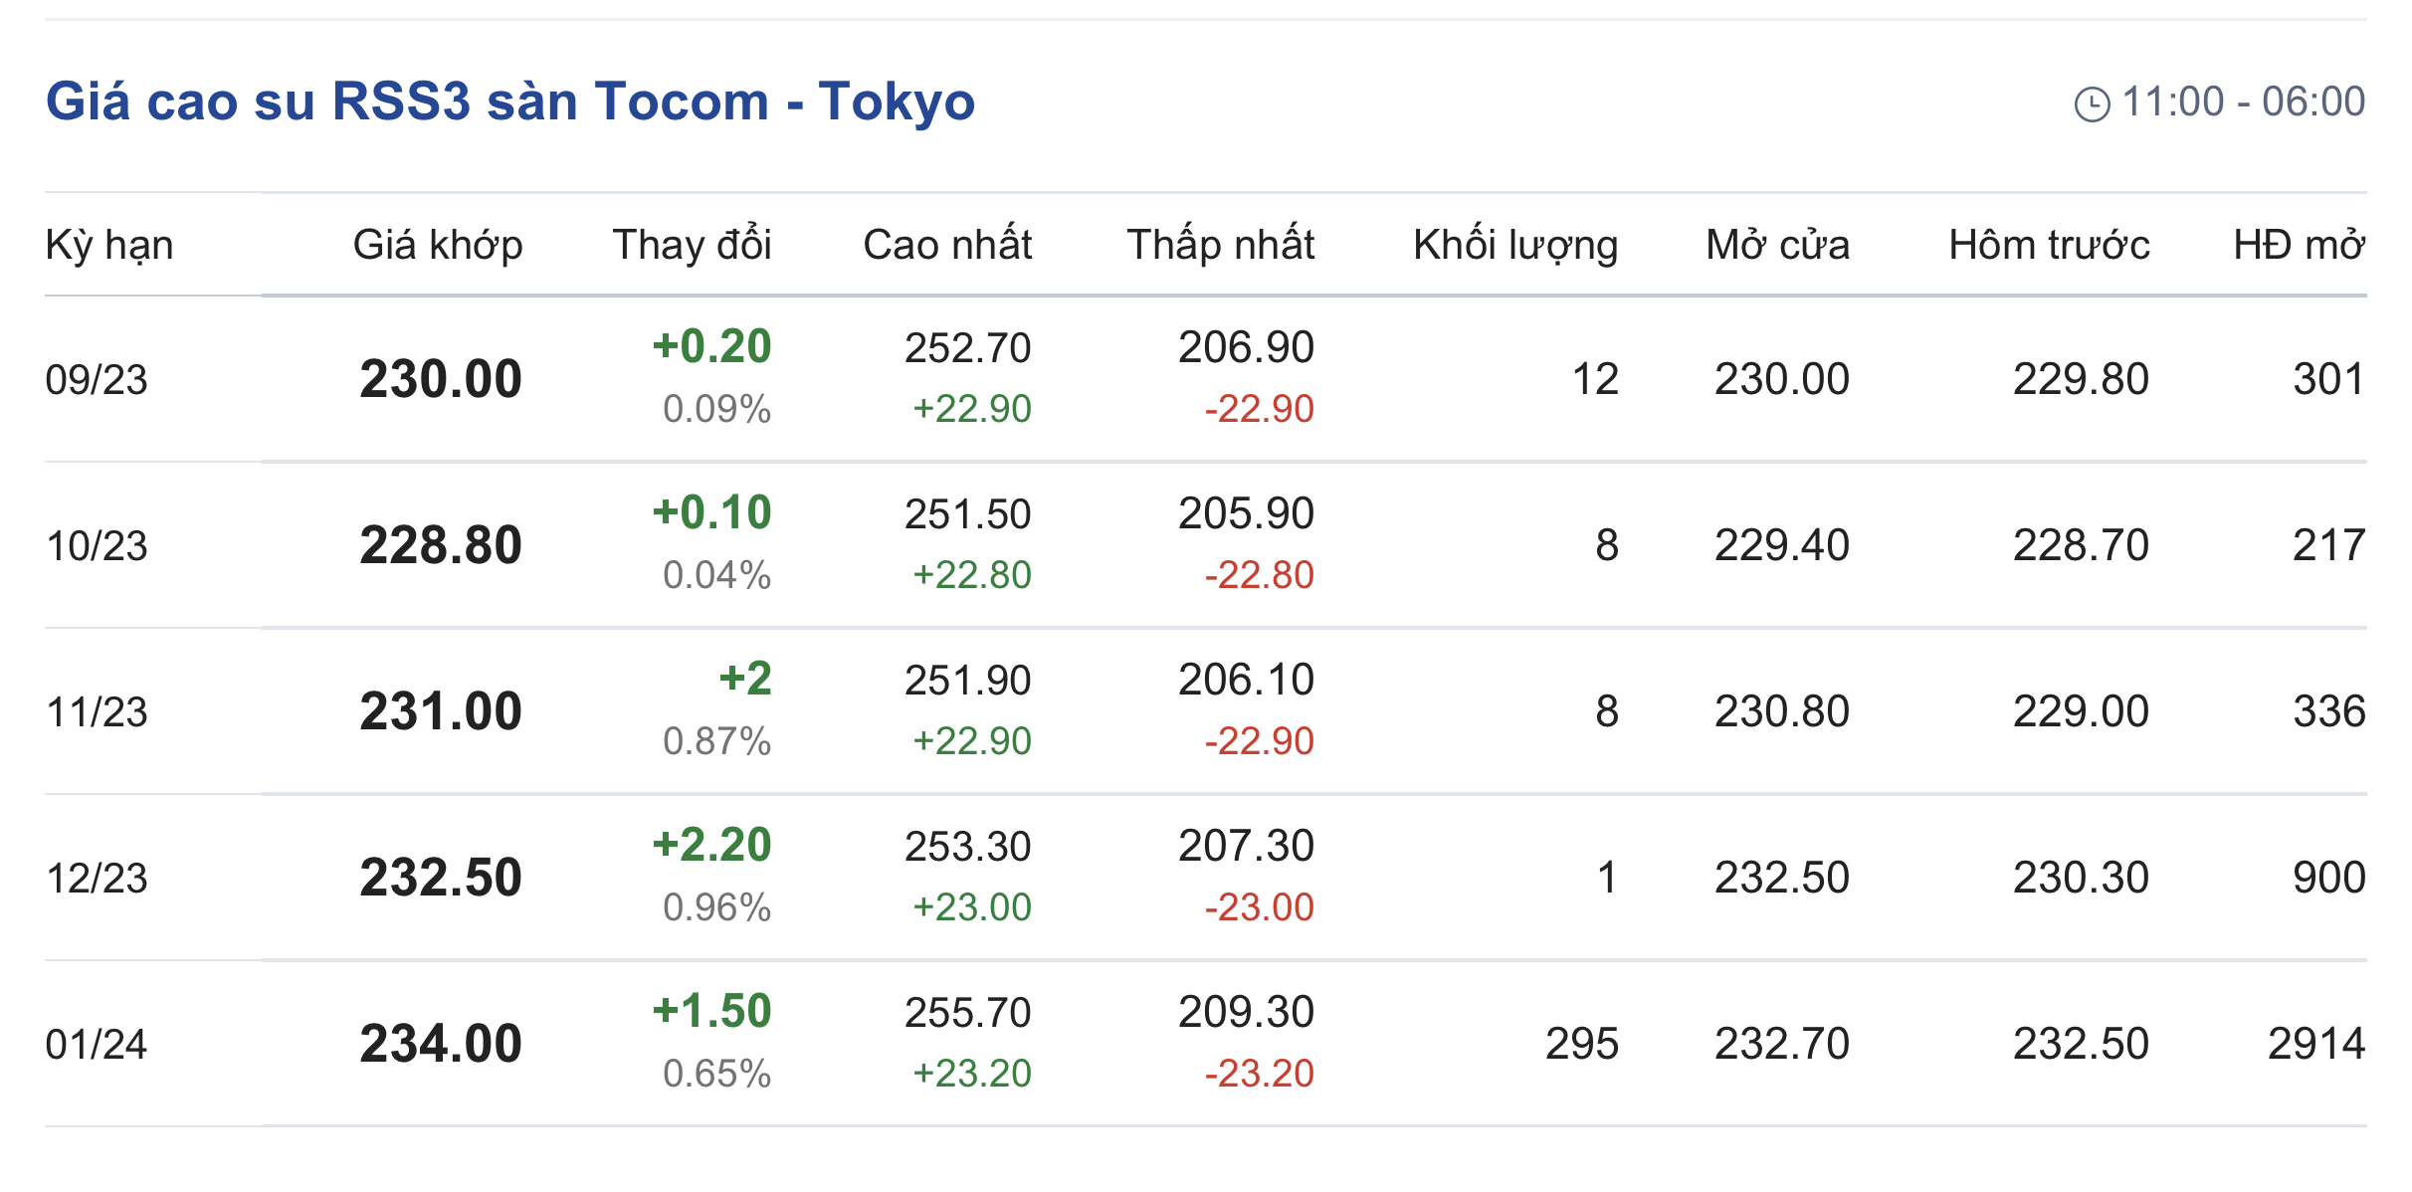This screenshot has height=1192, width=2412.
Task: Click the 'Thay đổi' column header
Action: point(692,245)
